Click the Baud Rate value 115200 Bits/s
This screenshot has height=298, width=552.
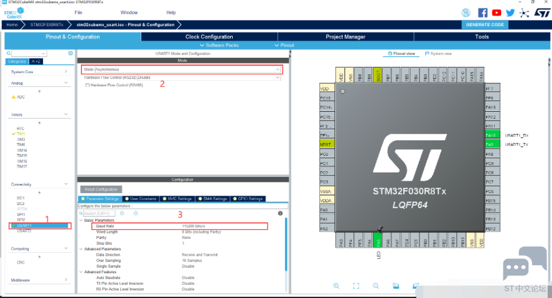pos(194,226)
